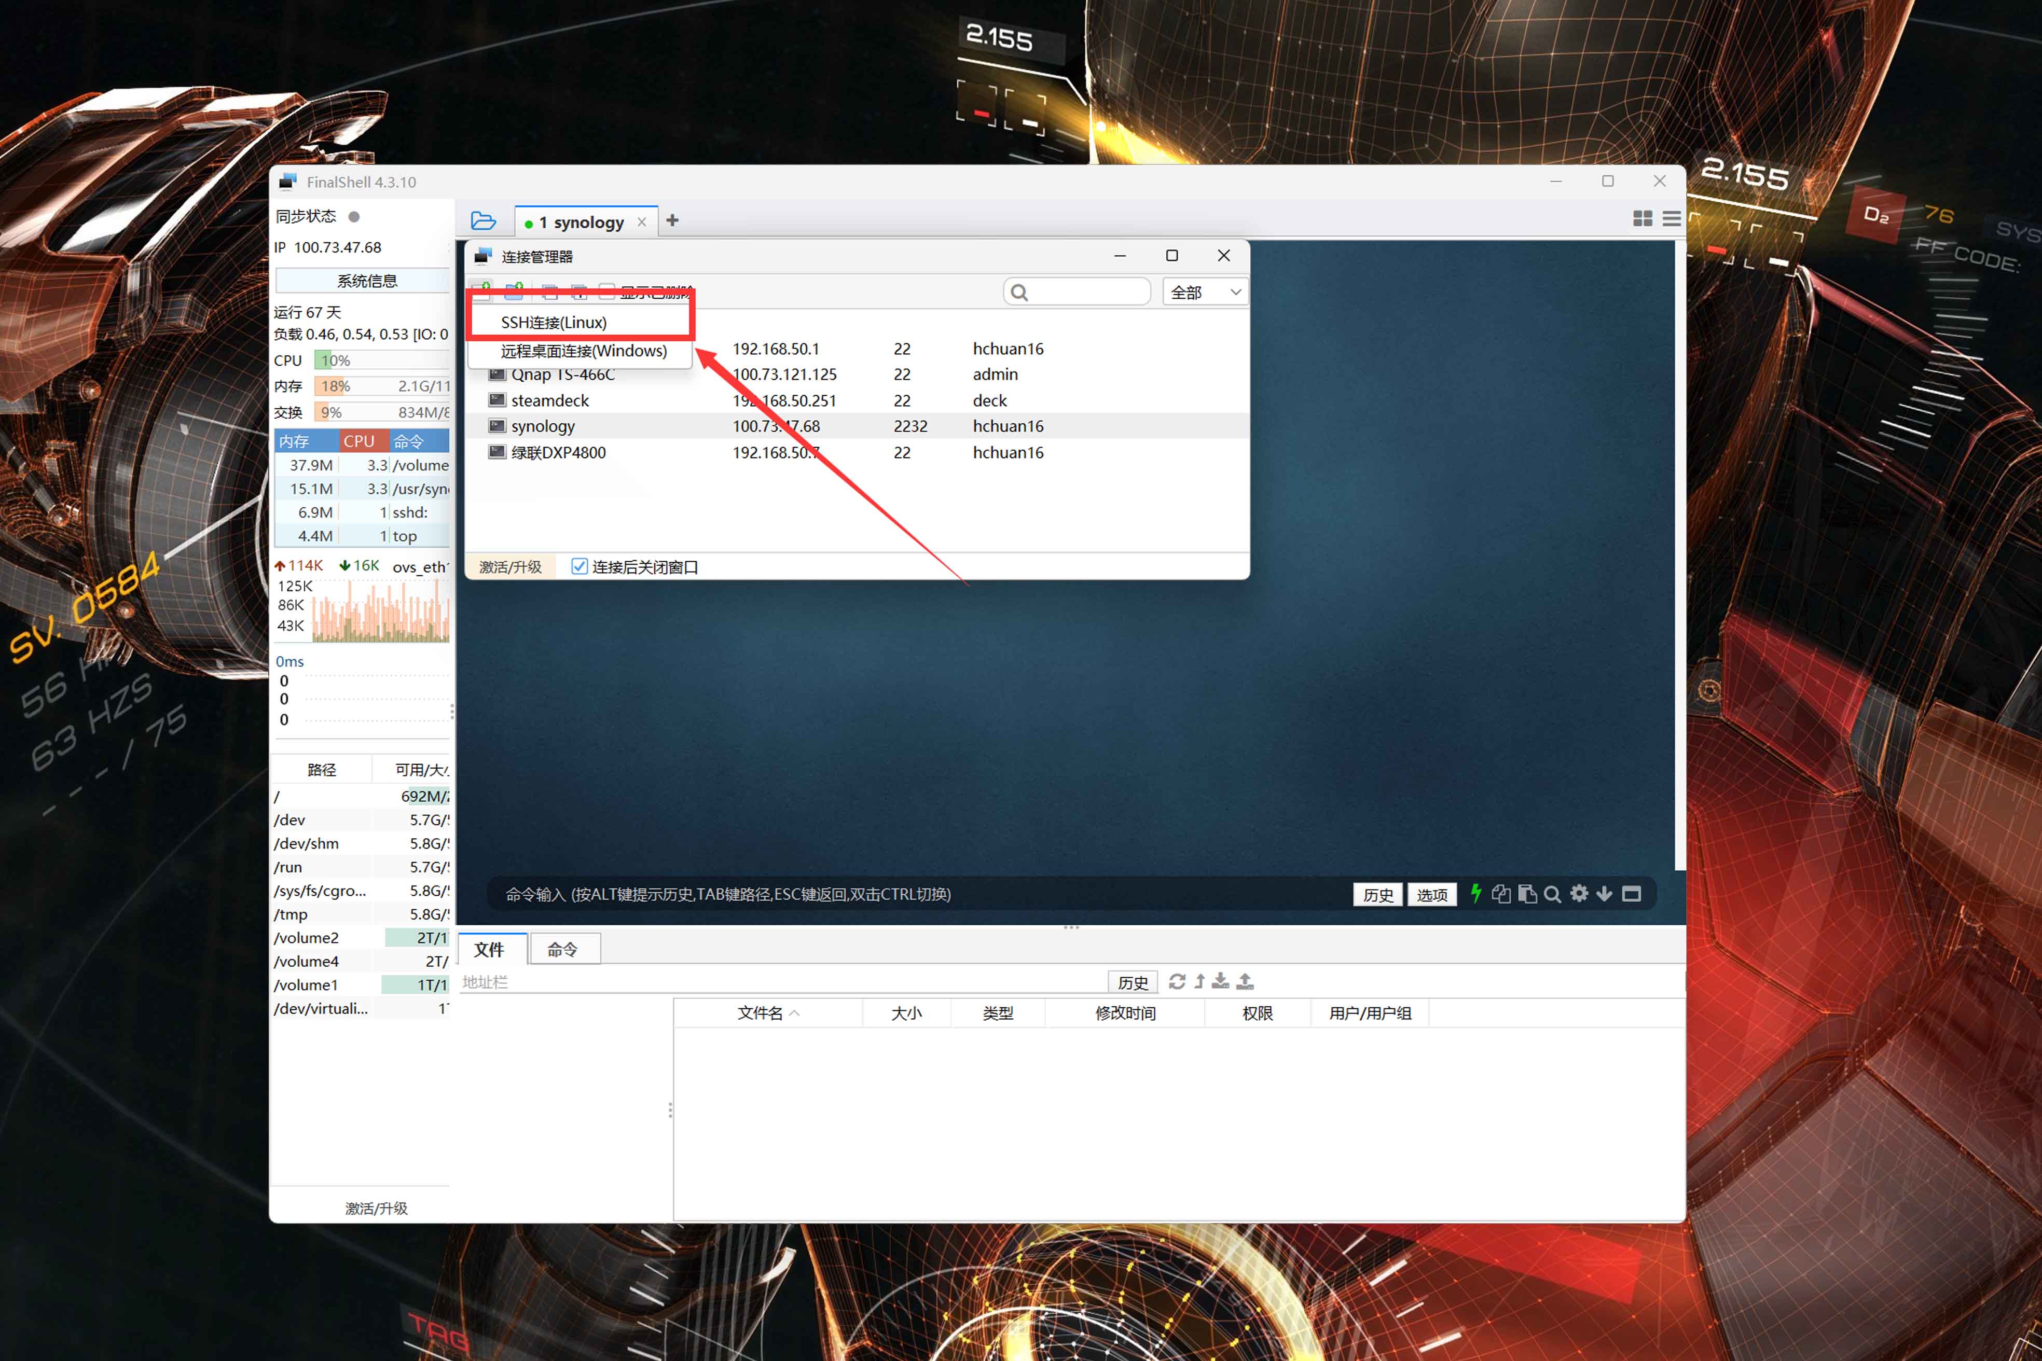Toggle 连接后关闭窗口 checkbox
The height and width of the screenshot is (1361, 2042).
pyautogui.click(x=579, y=567)
